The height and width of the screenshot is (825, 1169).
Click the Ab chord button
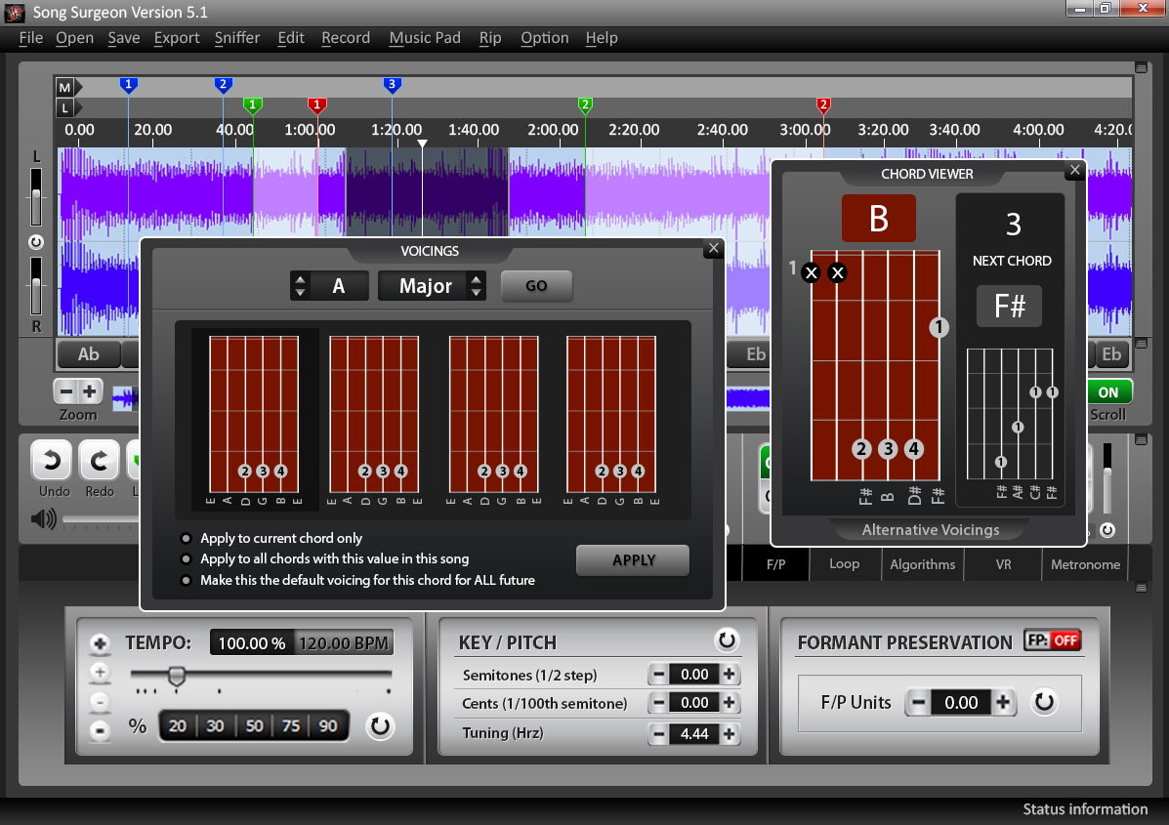tap(89, 354)
